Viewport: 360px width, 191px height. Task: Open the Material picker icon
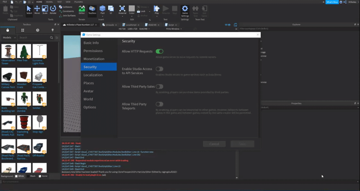point(122,9)
